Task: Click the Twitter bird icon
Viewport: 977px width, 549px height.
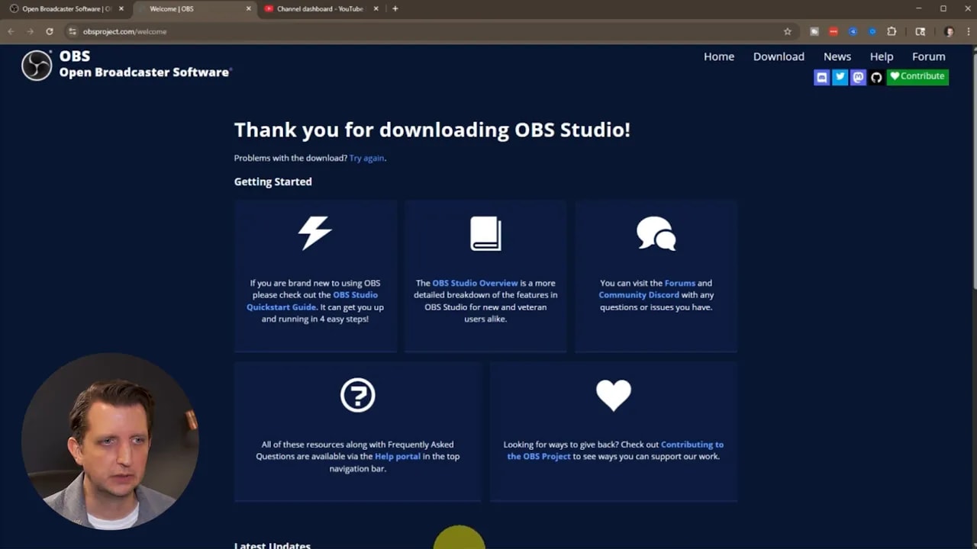Action: pos(840,77)
